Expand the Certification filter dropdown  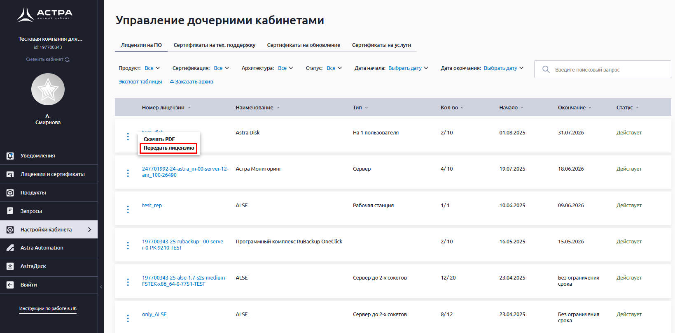pos(221,68)
